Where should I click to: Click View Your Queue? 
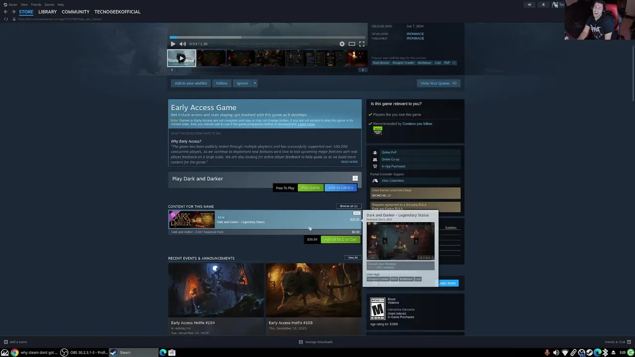[x=439, y=83]
